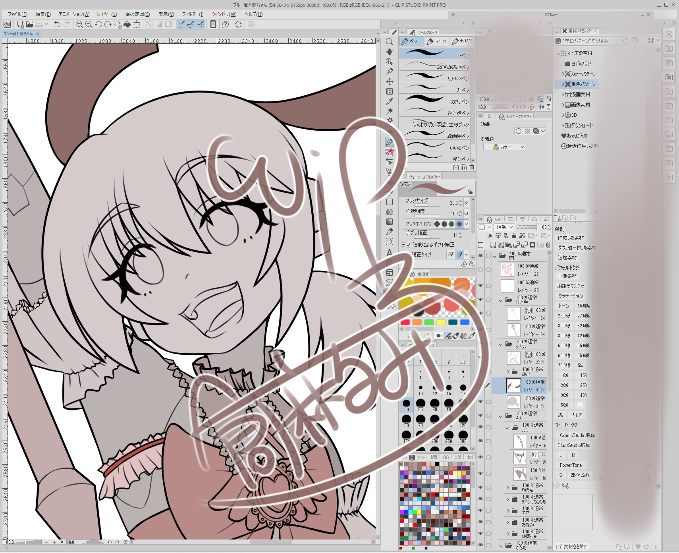Select the Hand move tool
Image resolution: width=679 pixels, height=553 pixels.
[390, 52]
